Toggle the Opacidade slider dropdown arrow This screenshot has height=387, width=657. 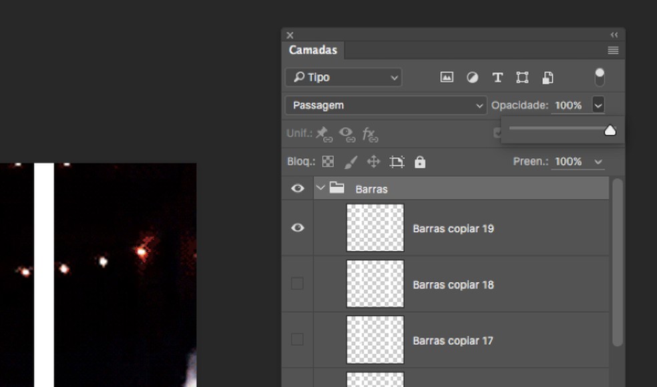598,105
